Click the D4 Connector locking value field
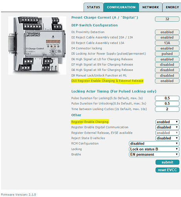Viewport: 181px width, 197px height. [167, 48]
